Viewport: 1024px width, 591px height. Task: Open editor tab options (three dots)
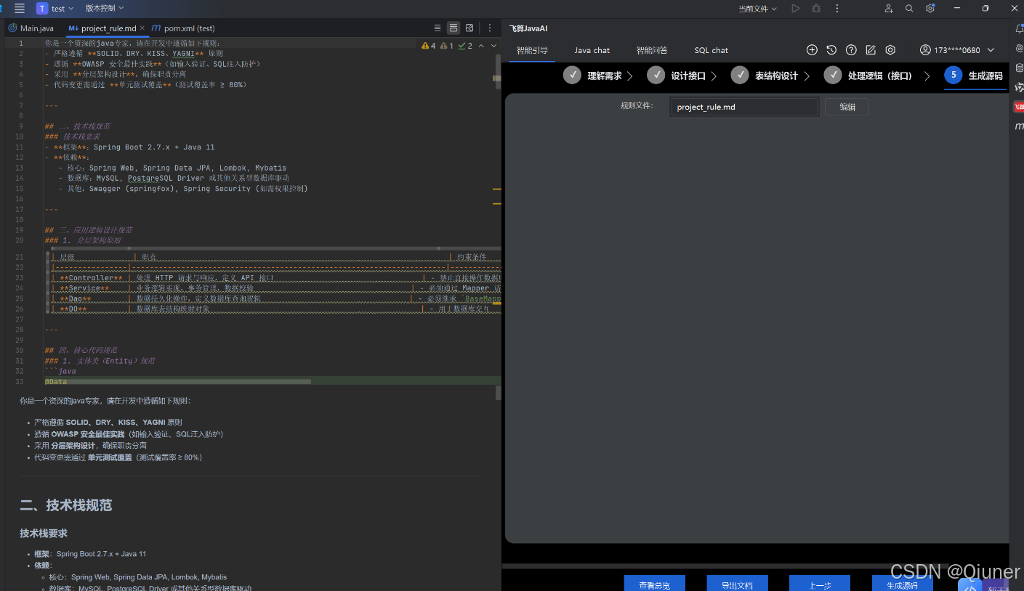coord(490,28)
